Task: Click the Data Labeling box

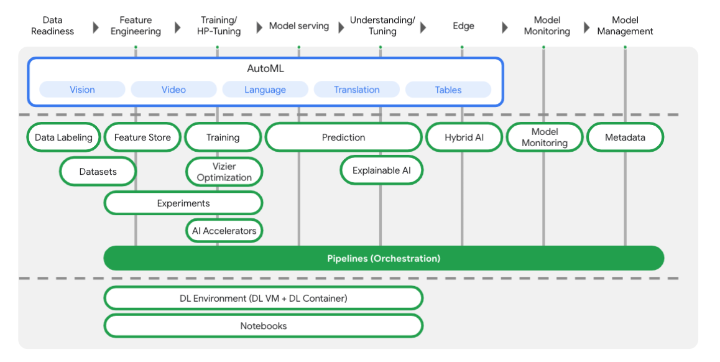Action: [x=63, y=137]
